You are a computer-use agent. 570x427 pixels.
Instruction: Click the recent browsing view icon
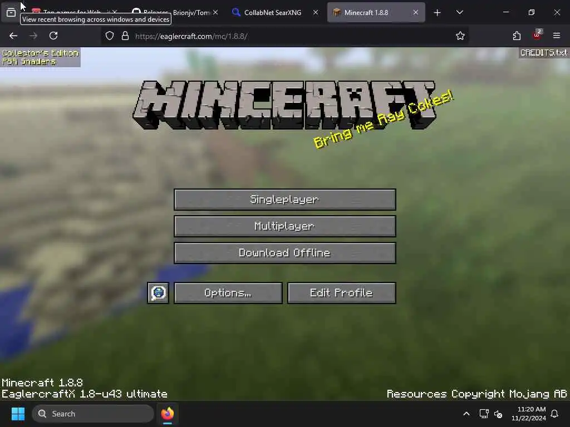11,12
